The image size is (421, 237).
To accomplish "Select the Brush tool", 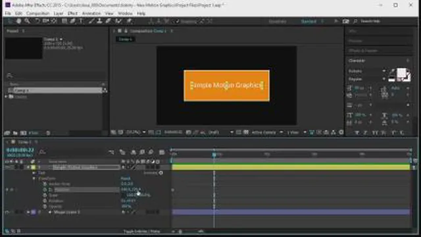I will [91, 21].
